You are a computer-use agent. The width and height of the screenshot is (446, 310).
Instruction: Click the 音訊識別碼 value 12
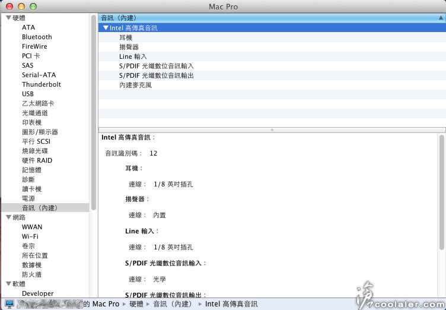153,153
